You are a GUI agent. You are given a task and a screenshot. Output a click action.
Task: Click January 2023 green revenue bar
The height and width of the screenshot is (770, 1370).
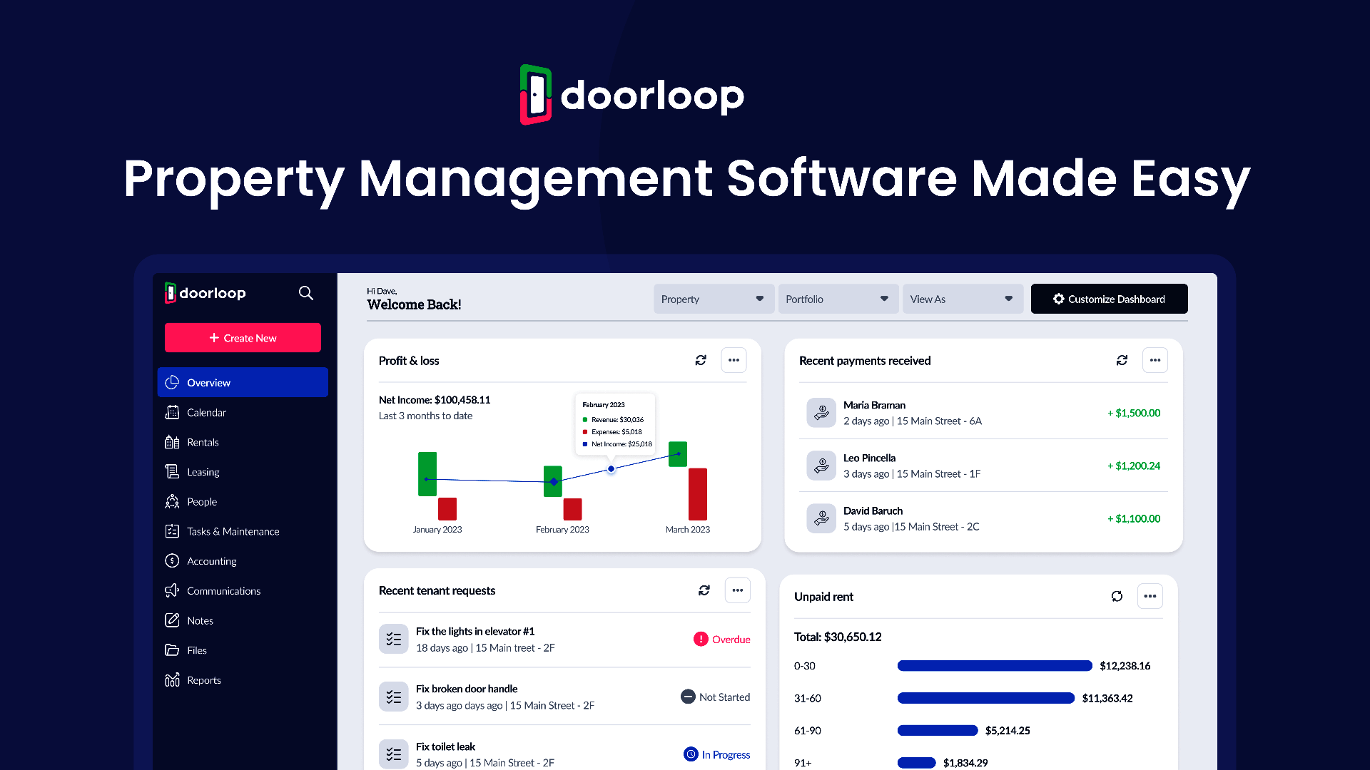(427, 474)
